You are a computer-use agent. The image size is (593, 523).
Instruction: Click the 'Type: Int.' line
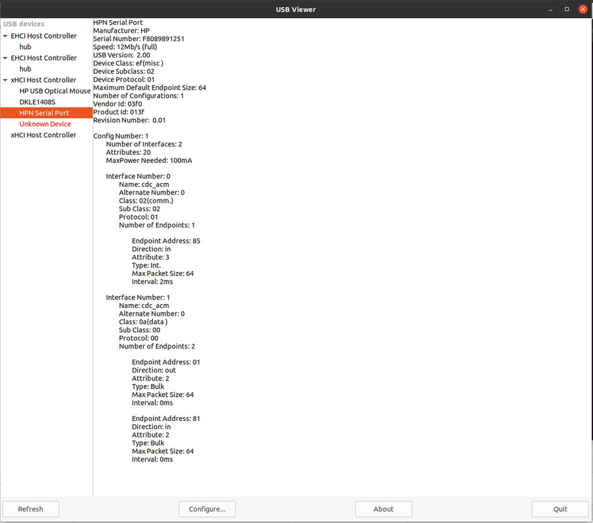[x=146, y=265]
